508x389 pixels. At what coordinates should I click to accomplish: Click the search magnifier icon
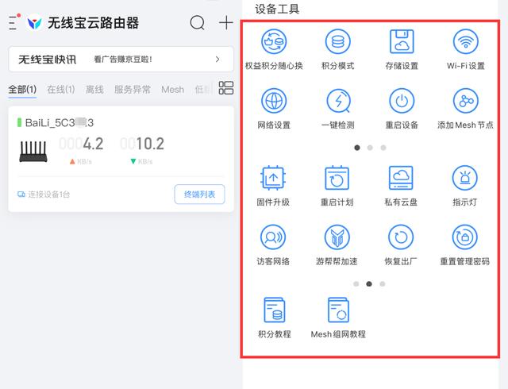point(198,23)
